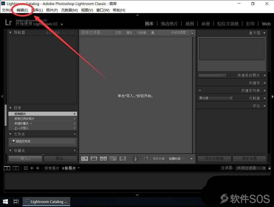
Task: Open the 编辑(E) menu
Action: (x=22, y=10)
